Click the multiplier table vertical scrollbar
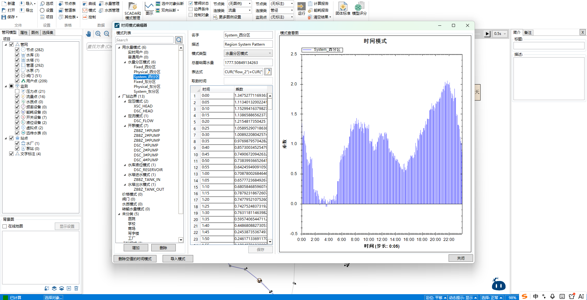Screen dimensions: 587x300 point(270,169)
